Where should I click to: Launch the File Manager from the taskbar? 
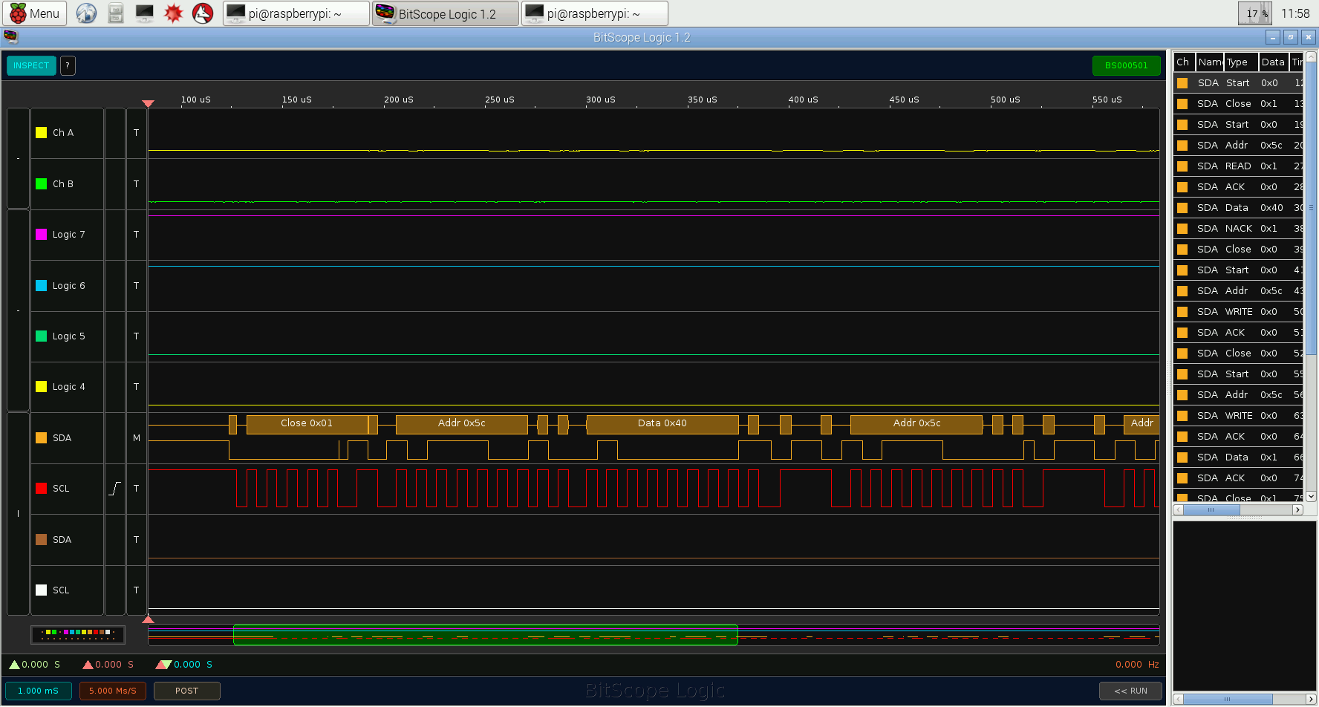click(x=115, y=13)
